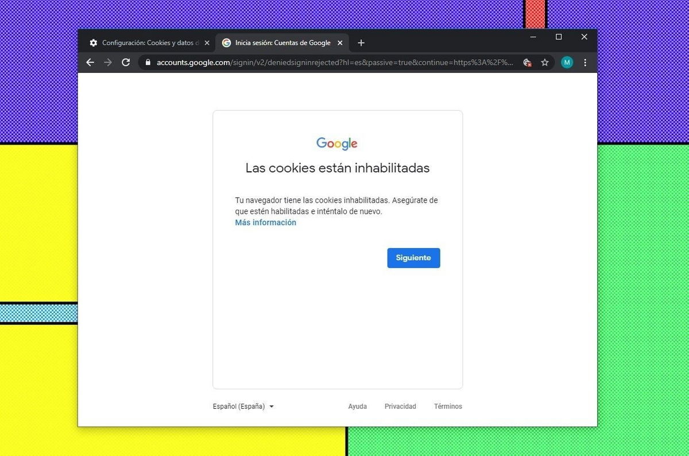Reload the current page
The width and height of the screenshot is (689, 456).
coord(126,62)
